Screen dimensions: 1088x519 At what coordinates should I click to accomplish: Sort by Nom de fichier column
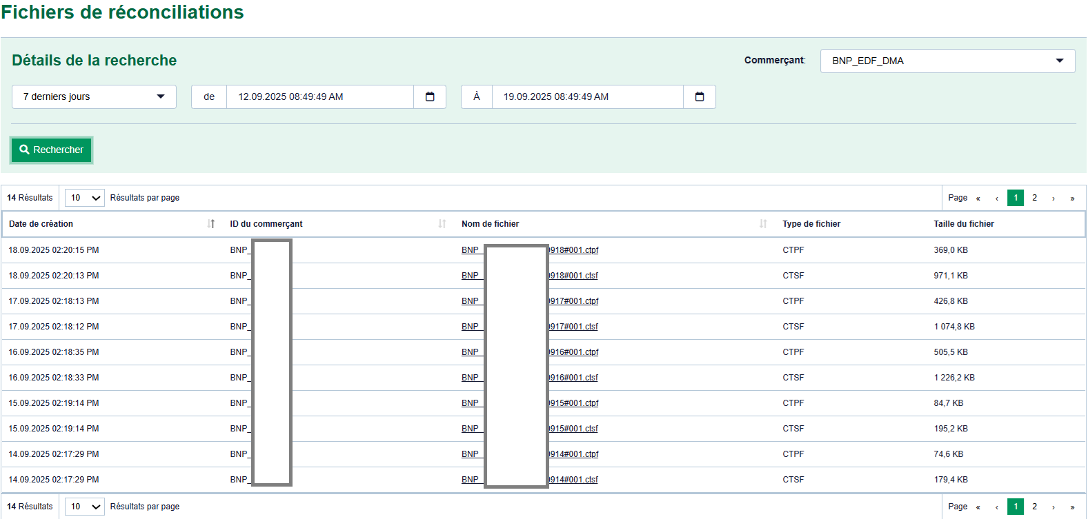pyautogui.click(x=763, y=224)
